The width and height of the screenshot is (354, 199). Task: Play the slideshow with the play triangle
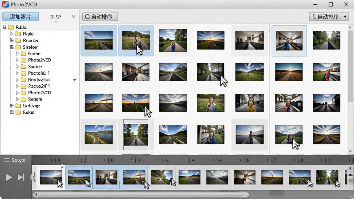[9, 178]
